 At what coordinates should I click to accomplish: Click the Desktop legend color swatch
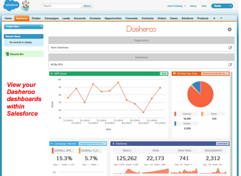coord(175,114)
